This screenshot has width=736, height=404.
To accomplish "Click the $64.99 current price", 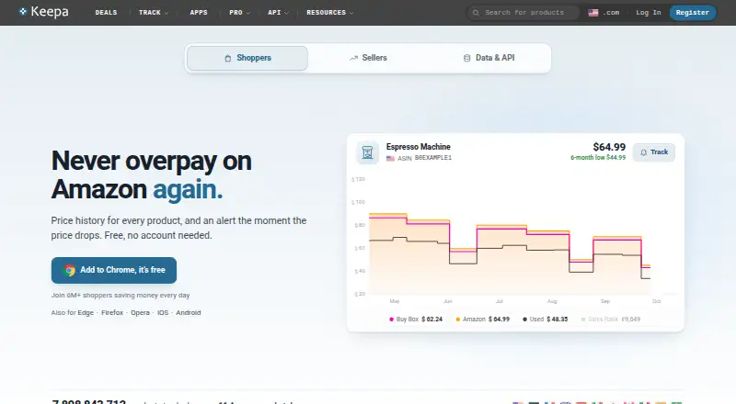I will tap(609, 147).
